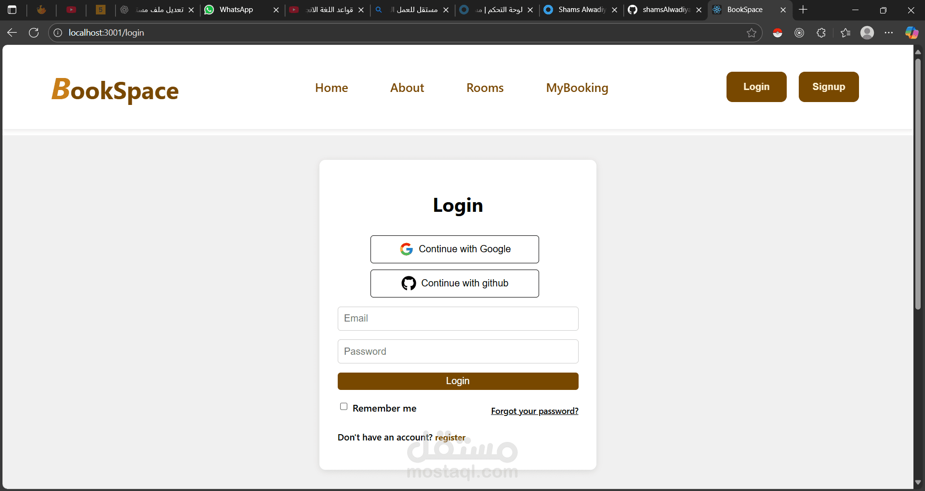This screenshot has width=925, height=491.
Task: Launch the Copilot sidebar icon
Action: (x=912, y=33)
